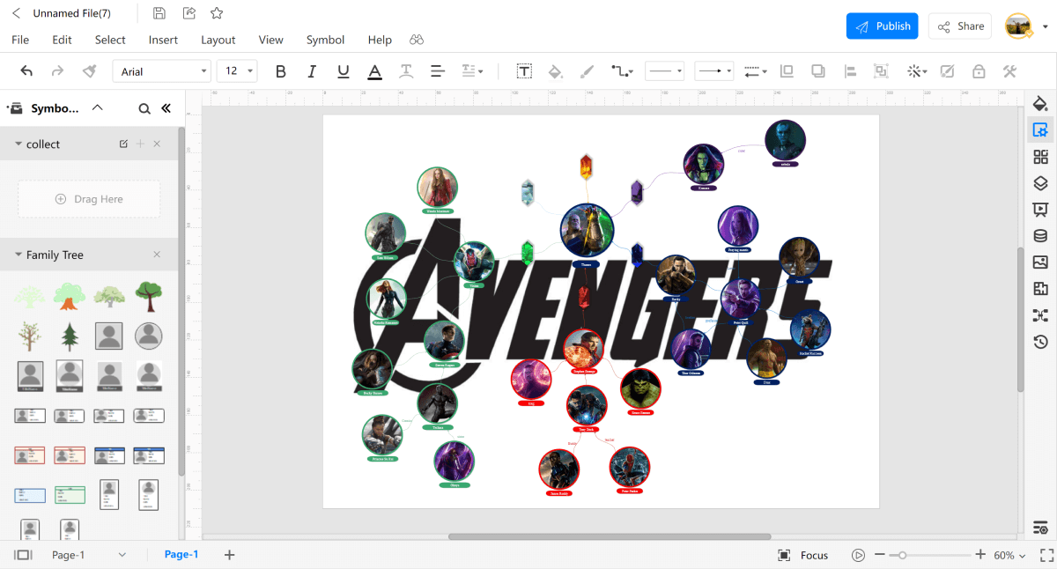Open the Help menu

tap(380, 40)
